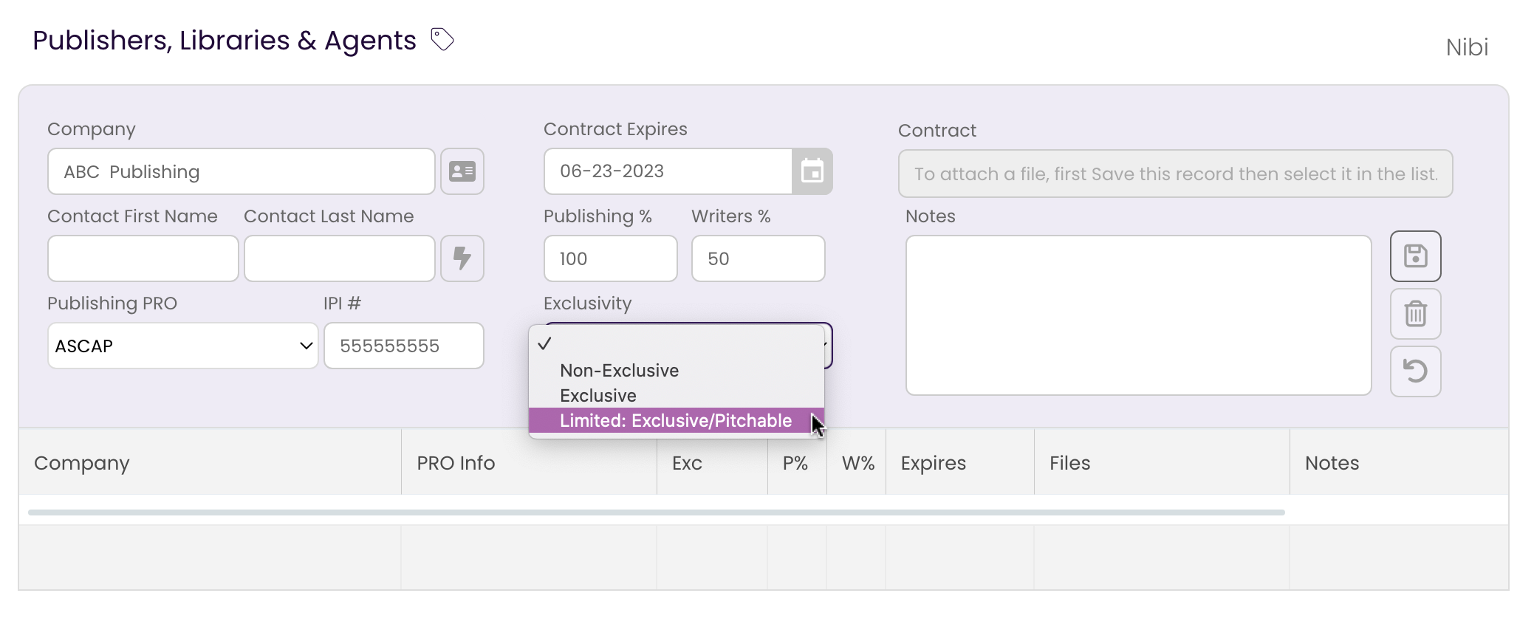This screenshot has height=624, width=1534.
Task: Click the Contract file attachment field
Action: click(x=1176, y=174)
